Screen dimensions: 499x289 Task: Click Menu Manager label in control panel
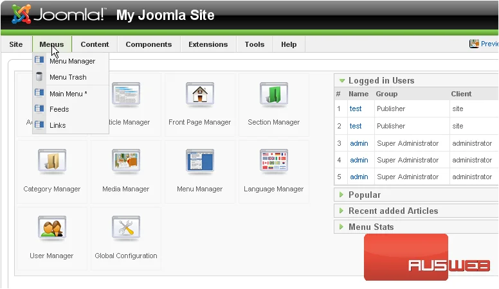(199, 189)
